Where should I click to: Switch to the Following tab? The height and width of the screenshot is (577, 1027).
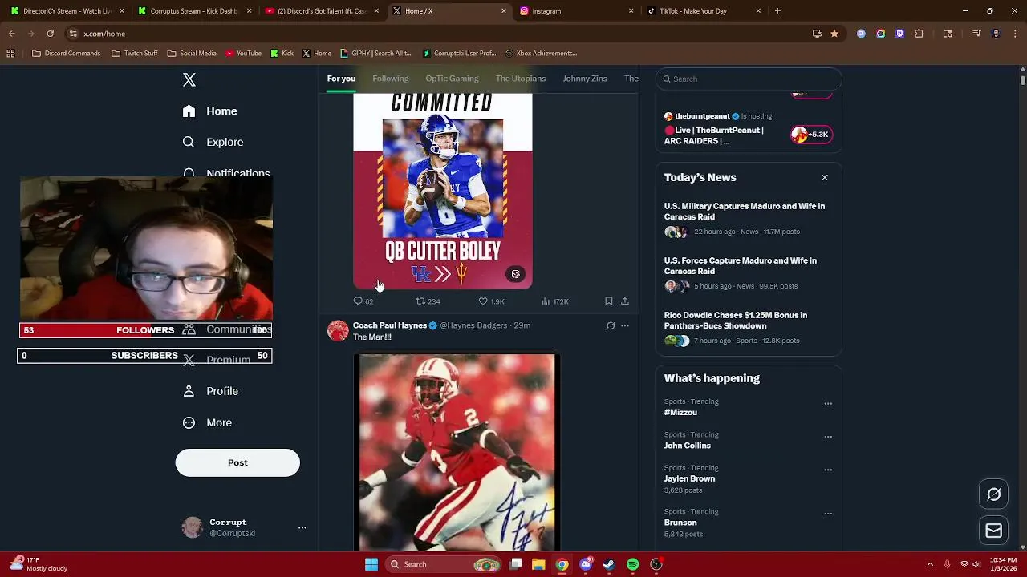(x=391, y=79)
